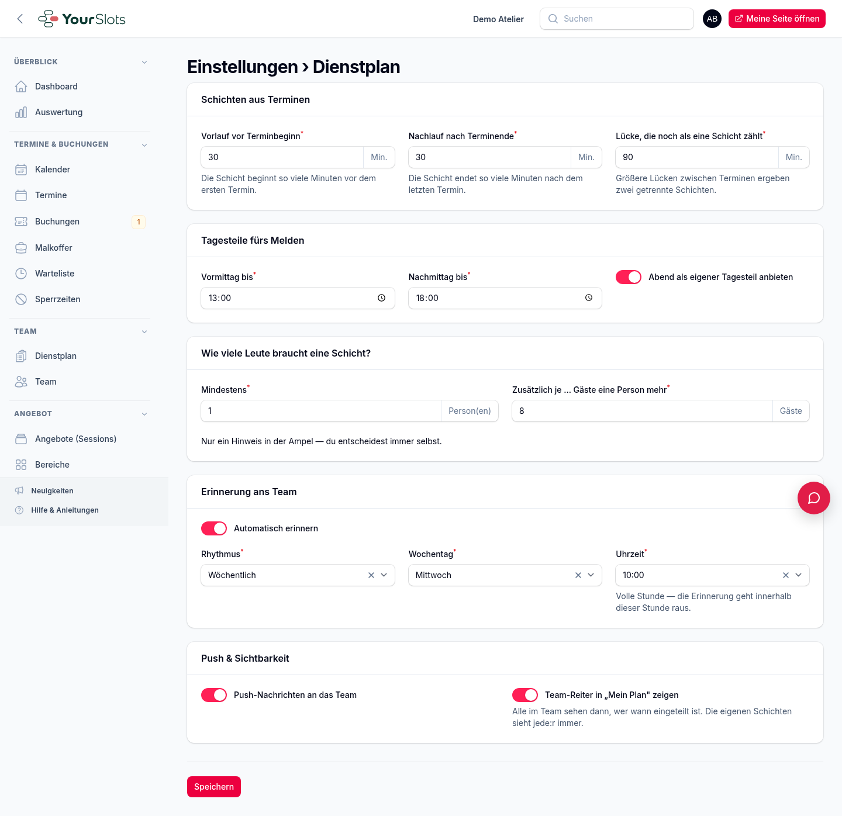This screenshot has height=816, width=842.
Task: Click the AB user avatar
Action: (x=712, y=19)
